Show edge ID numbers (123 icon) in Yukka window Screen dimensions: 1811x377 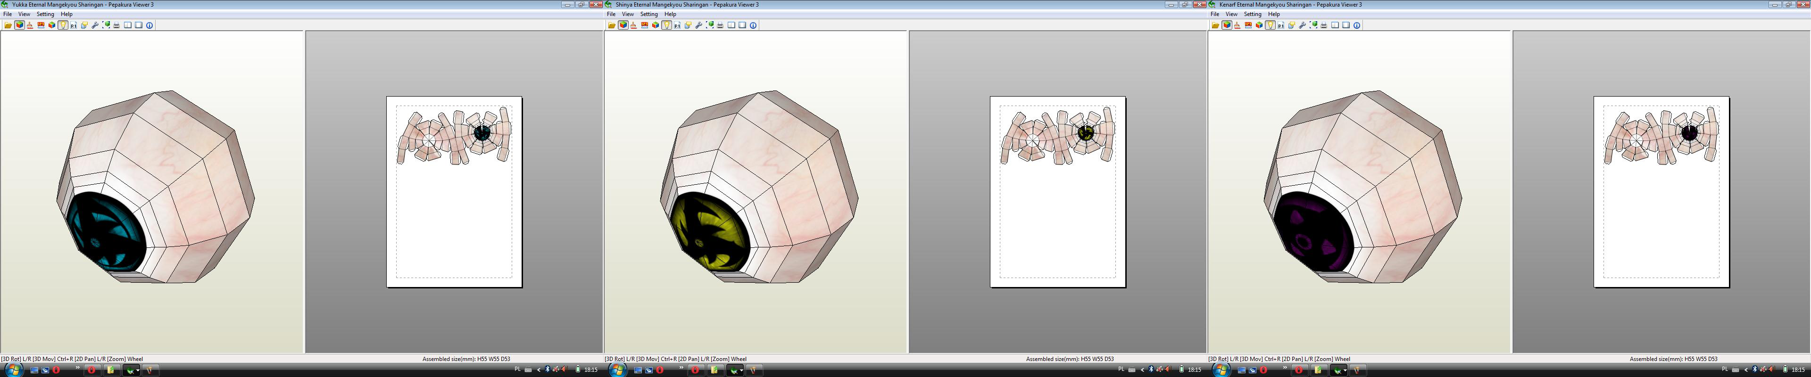click(41, 25)
